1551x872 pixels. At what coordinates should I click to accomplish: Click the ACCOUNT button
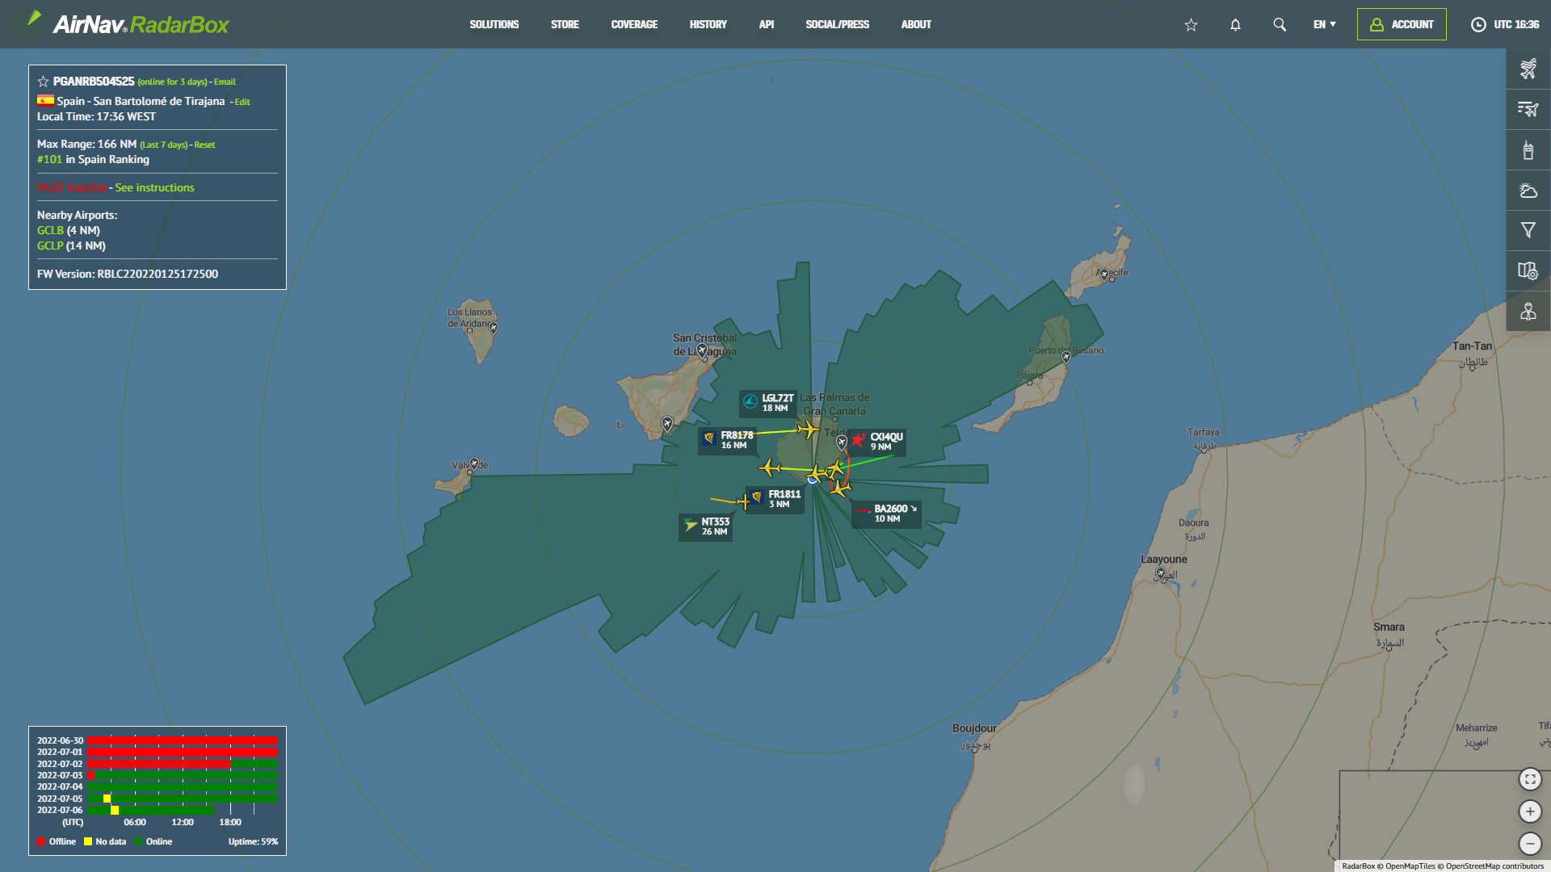pyautogui.click(x=1402, y=24)
